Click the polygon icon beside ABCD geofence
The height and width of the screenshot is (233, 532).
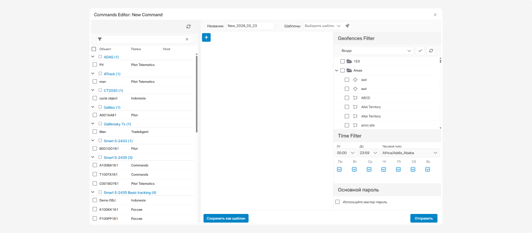tap(355, 98)
